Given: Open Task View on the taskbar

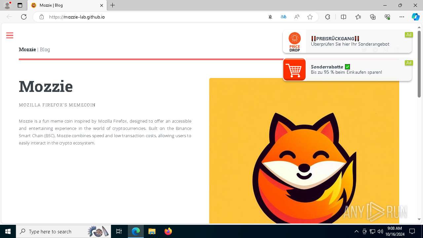Looking at the screenshot, I should pyautogui.click(x=119, y=231).
